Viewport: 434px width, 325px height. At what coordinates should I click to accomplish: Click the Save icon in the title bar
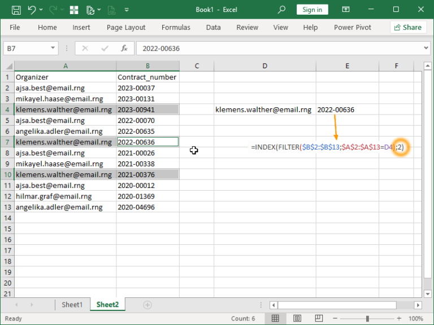pyautogui.click(x=16, y=10)
